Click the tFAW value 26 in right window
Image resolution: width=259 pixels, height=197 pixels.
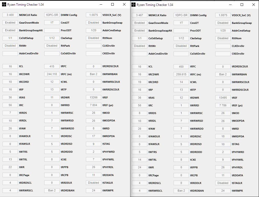point(139,129)
